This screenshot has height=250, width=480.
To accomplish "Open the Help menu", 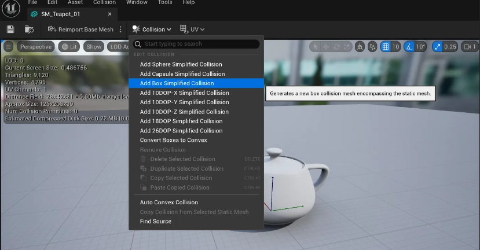I will 189,2.
